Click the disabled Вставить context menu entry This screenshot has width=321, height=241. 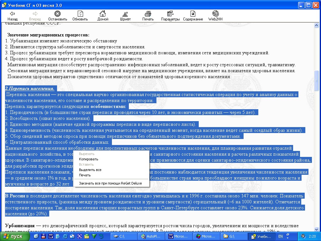[x=87, y=164]
